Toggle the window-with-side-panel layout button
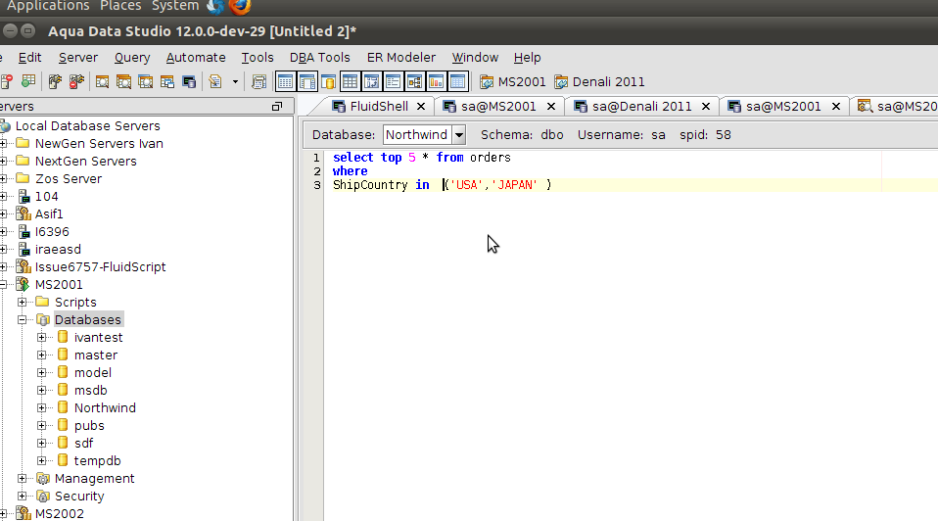 click(x=306, y=81)
